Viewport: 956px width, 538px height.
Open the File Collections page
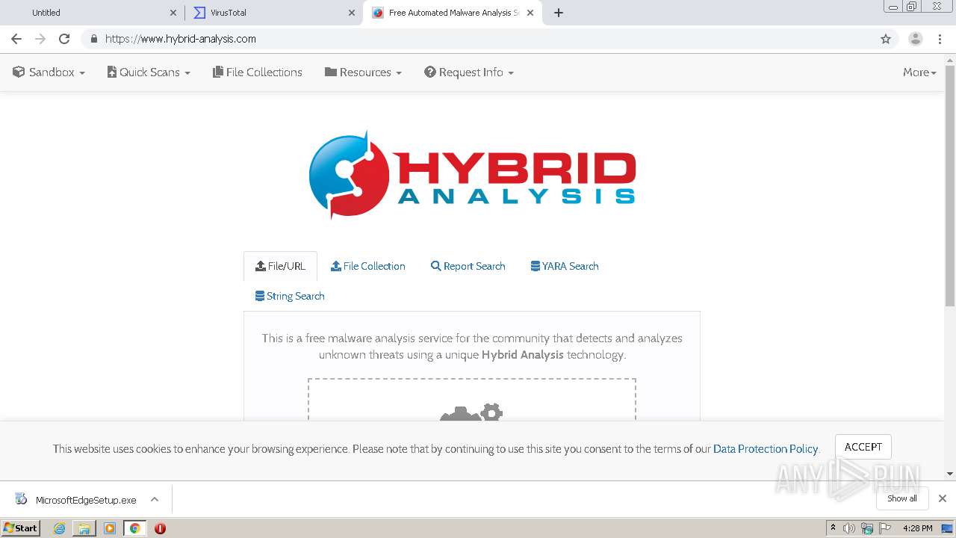[x=258, y=72]
